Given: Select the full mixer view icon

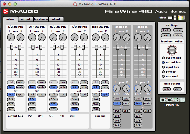Looking at the screenshot, I should point(181,18).
